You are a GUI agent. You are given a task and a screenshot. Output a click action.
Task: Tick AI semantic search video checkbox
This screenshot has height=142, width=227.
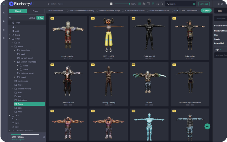[123, 11]
